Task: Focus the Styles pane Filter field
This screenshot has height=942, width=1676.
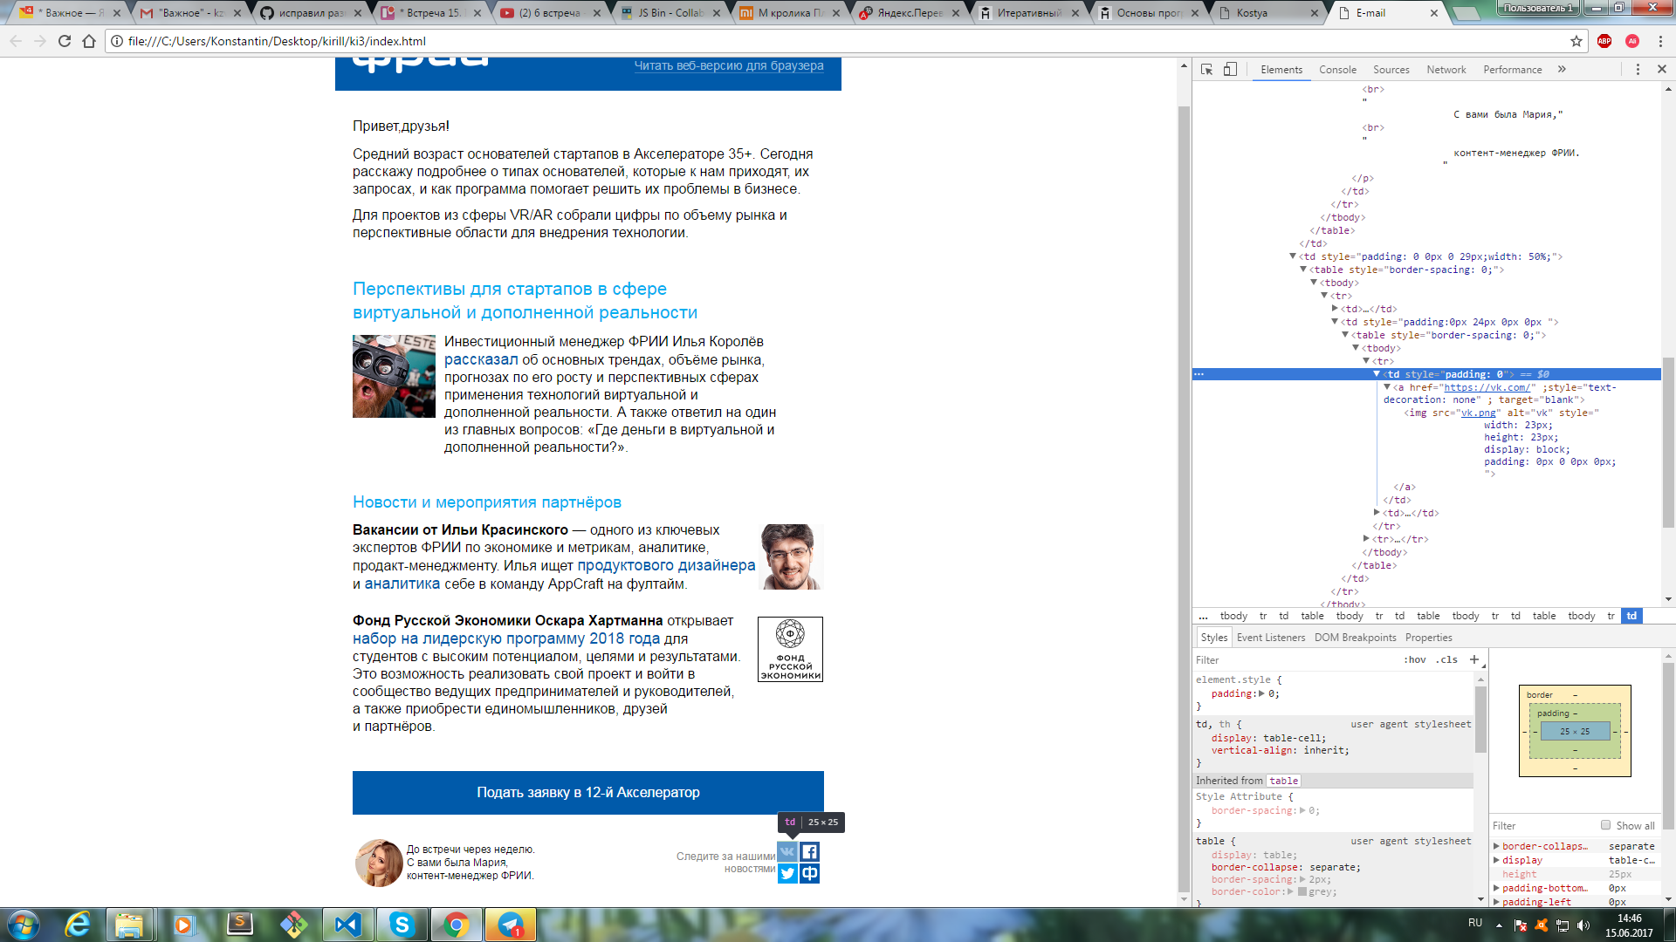Action: 1297,659
